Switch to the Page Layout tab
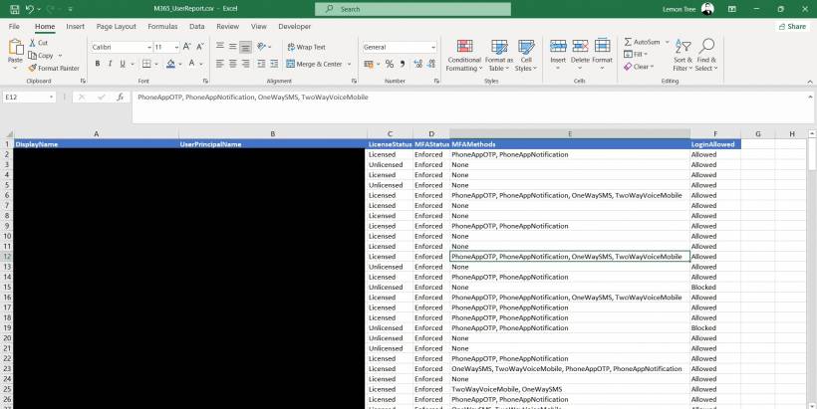 coord(115,27)
